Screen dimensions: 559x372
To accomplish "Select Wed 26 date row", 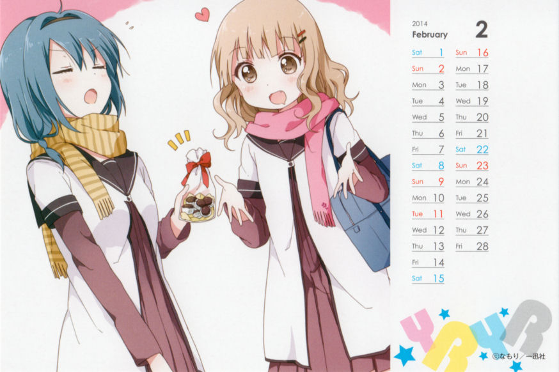I will click(x=471, y=214).
